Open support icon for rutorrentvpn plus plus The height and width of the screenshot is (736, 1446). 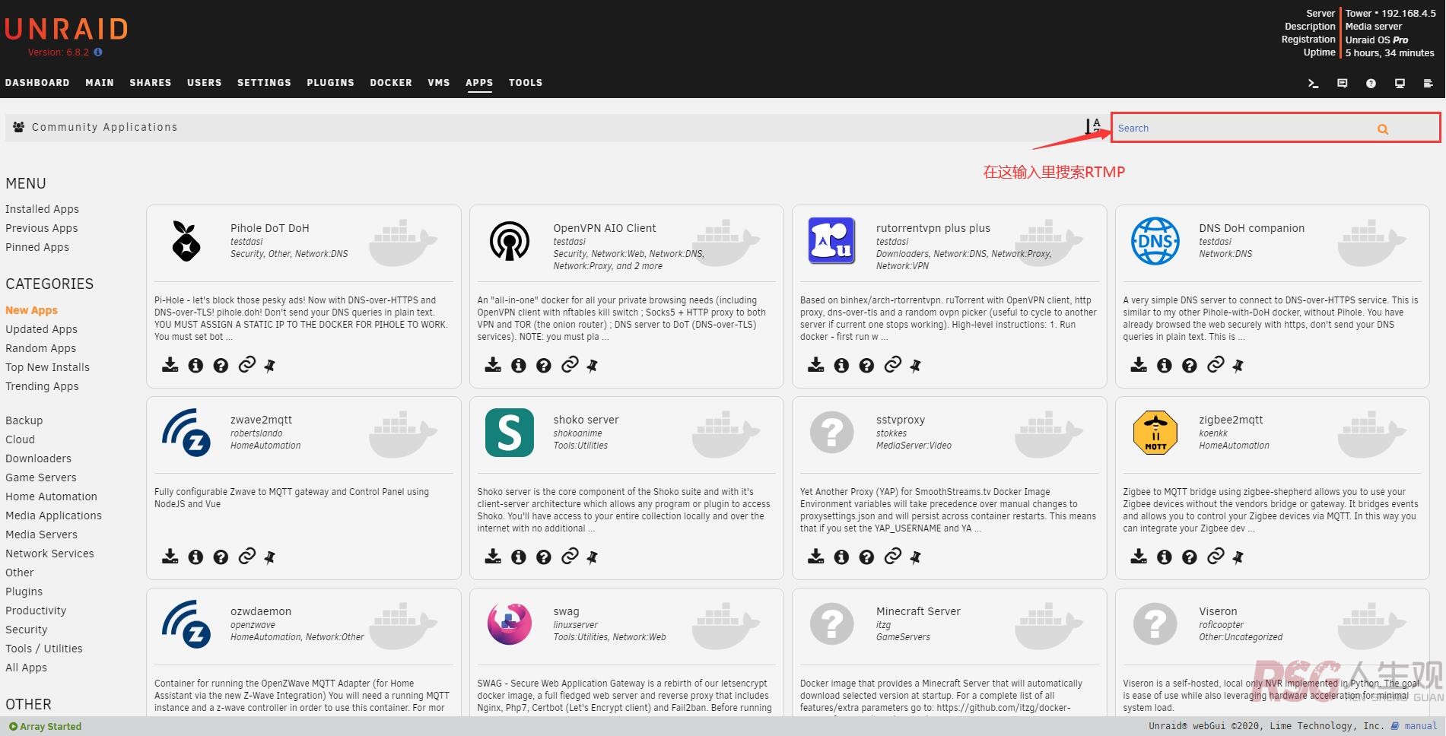(866, 366)
